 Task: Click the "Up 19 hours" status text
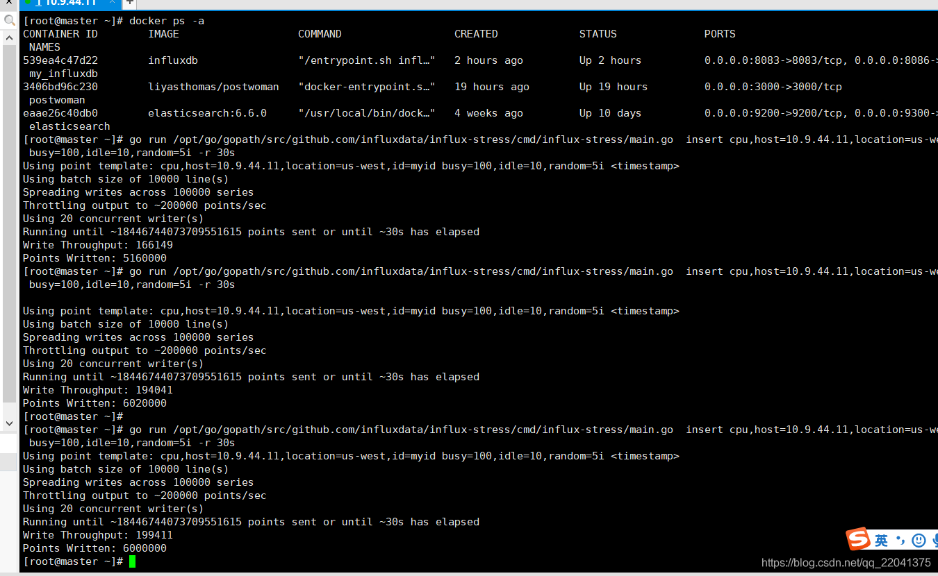(x=614, y=87)
